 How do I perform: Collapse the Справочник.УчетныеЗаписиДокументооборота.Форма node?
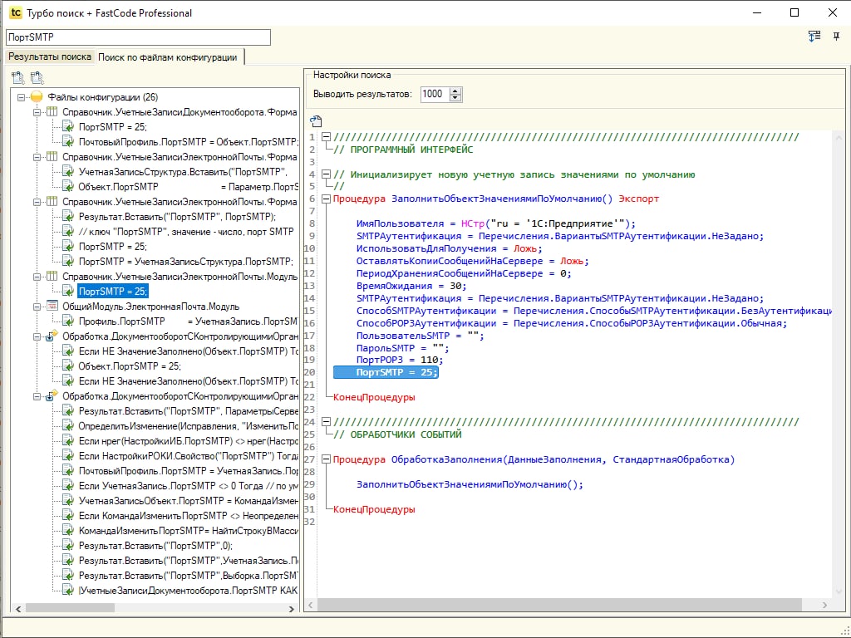click(x=37, y=112)
